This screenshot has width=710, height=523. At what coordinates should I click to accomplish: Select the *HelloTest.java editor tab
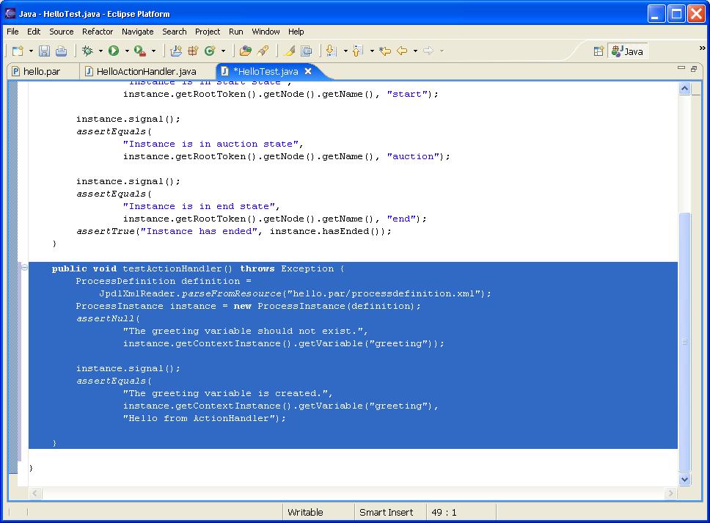pos(266,72)
